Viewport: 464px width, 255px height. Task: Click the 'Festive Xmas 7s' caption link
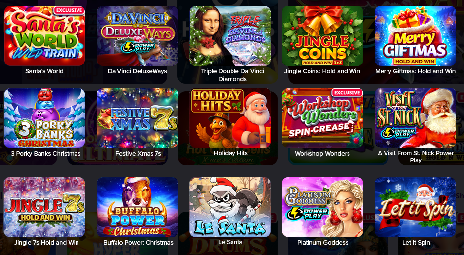(138, 154)
